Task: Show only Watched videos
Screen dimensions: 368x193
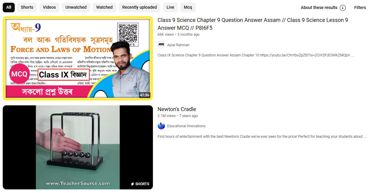Action: click(104, 7)
